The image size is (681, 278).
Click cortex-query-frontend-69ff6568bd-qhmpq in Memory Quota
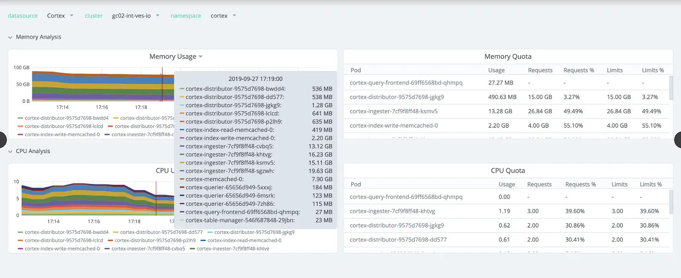click(406, 82)
